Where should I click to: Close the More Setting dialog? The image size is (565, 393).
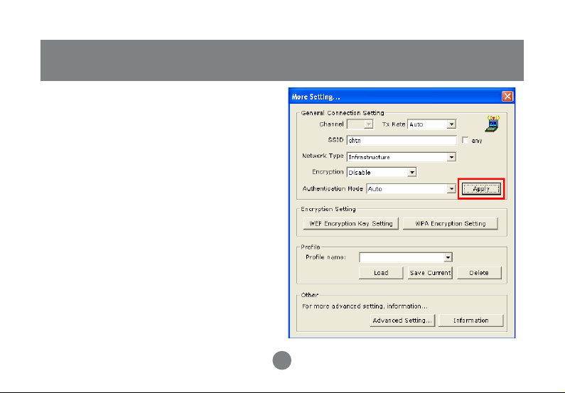click(x=507, y=96)
